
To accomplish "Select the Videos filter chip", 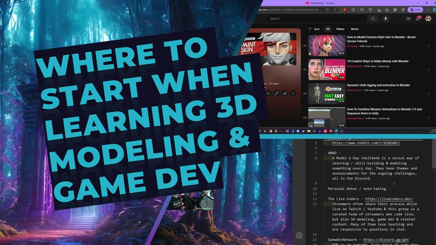I will 340,29.
